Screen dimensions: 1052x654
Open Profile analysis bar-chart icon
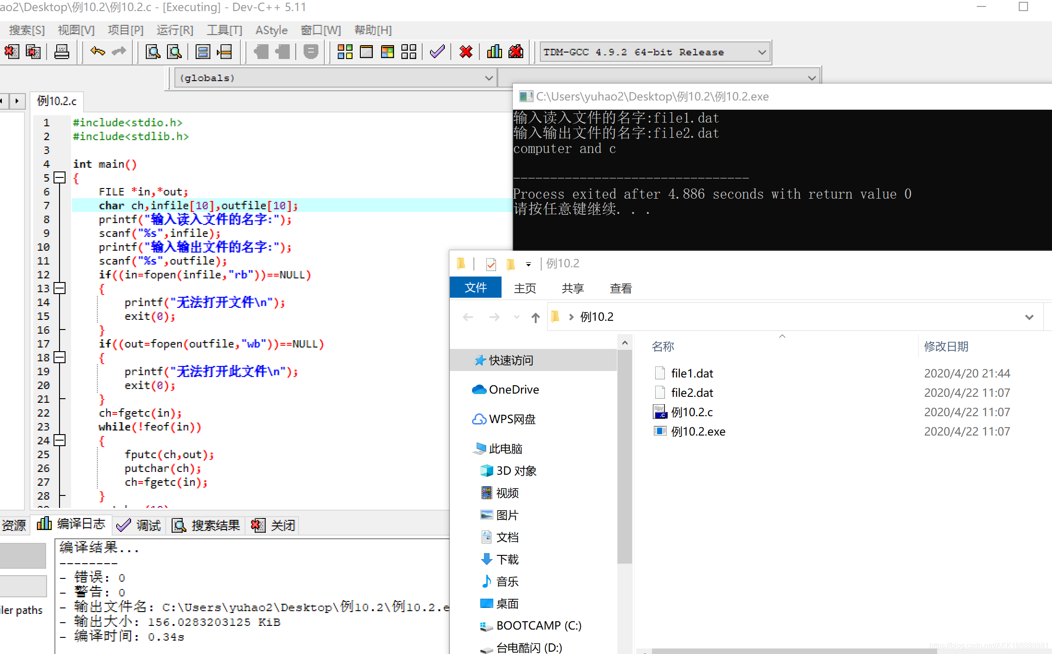click(x=494, y=52)
